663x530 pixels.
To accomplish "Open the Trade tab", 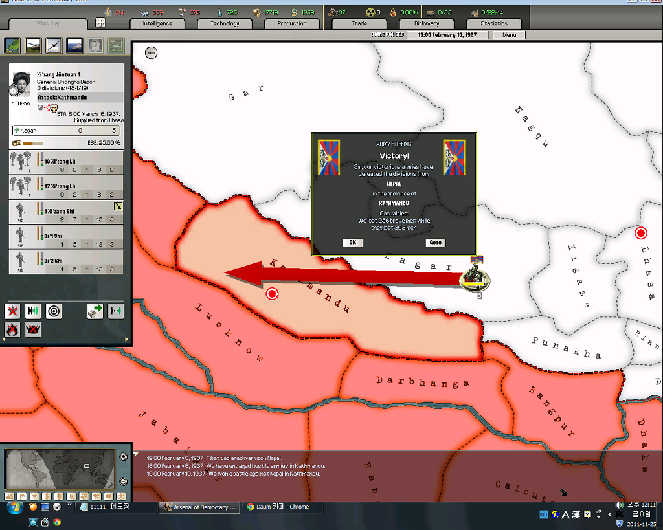I will [x=359, y=24].
